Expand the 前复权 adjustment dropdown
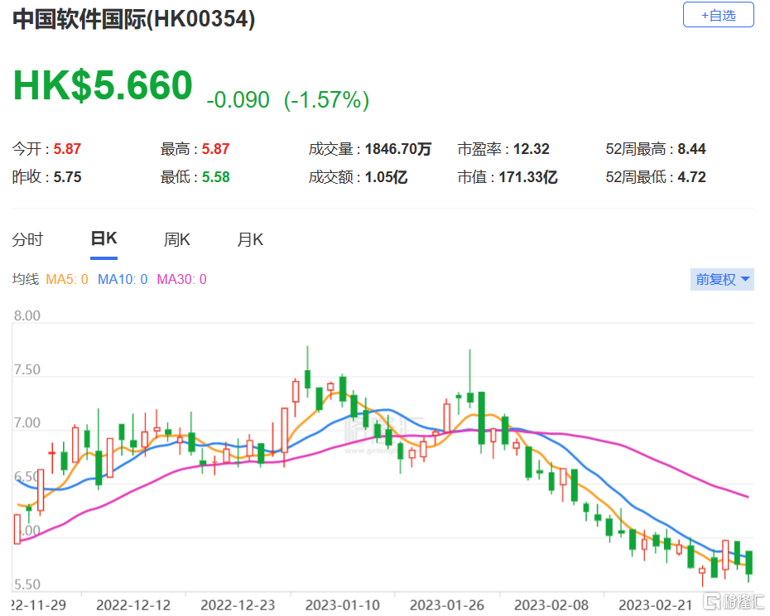 722,280
